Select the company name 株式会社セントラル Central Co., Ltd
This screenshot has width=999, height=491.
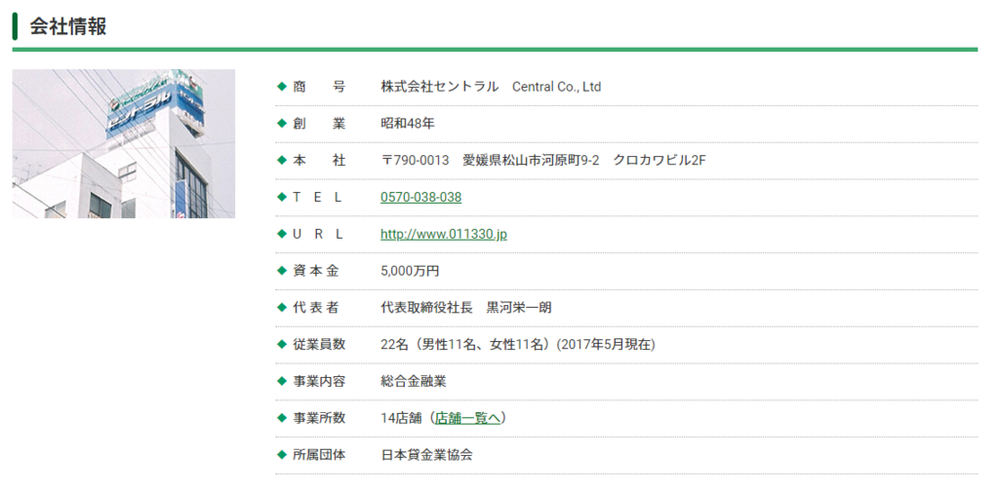[491, 87]
